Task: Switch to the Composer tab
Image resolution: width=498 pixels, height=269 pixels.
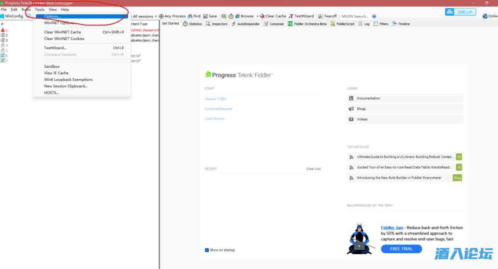Action: pyautogui.click(x=274, y=24)
